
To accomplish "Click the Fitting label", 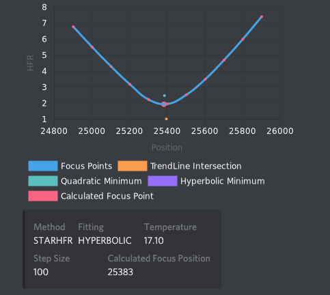I will tap(91, 227).
